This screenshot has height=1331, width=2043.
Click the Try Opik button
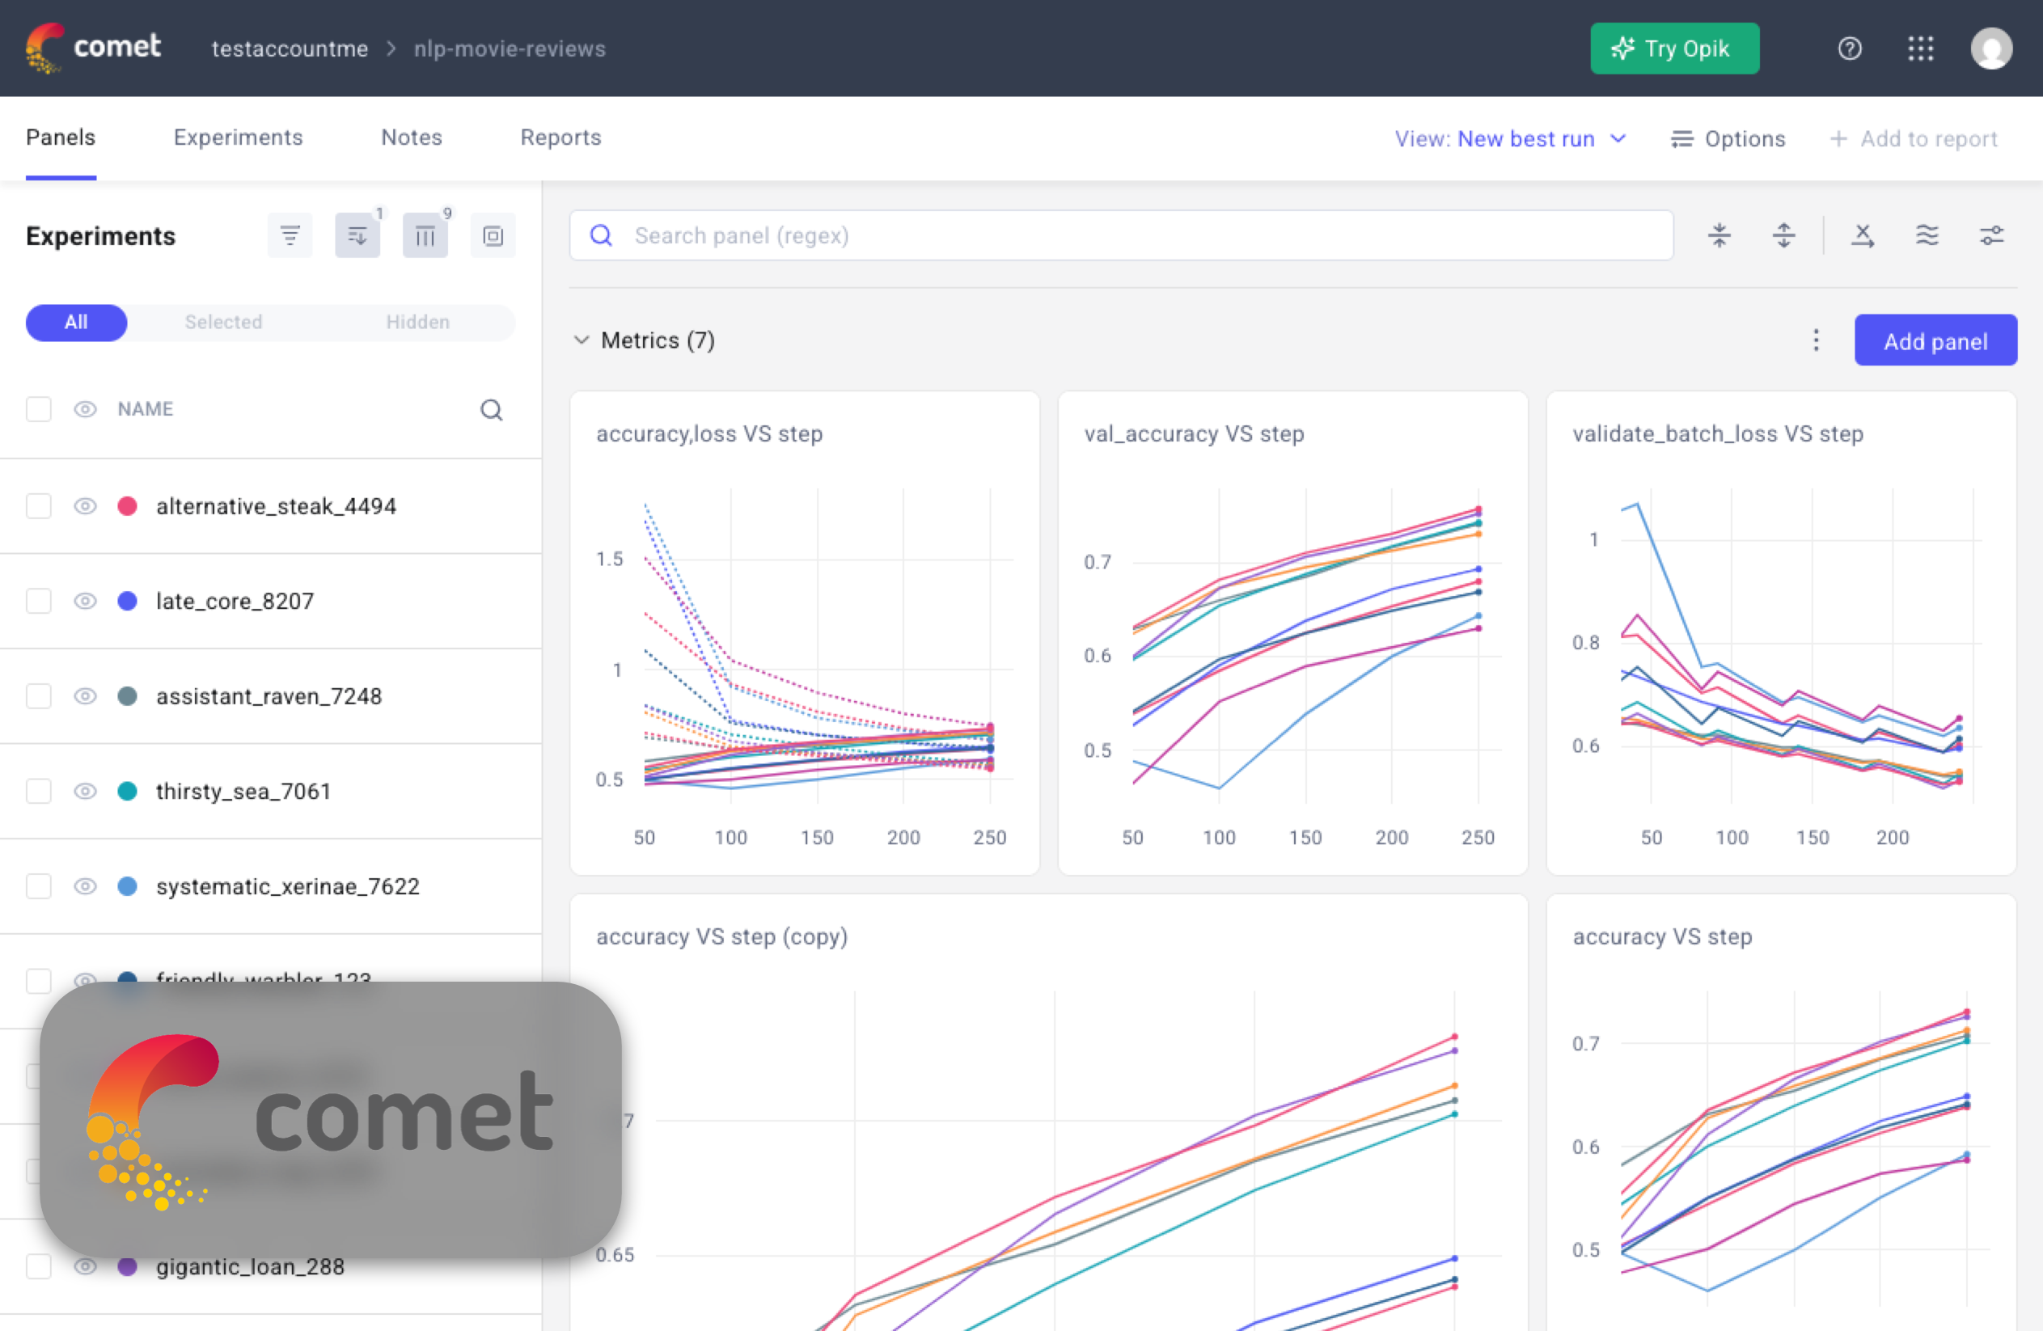1674,49
